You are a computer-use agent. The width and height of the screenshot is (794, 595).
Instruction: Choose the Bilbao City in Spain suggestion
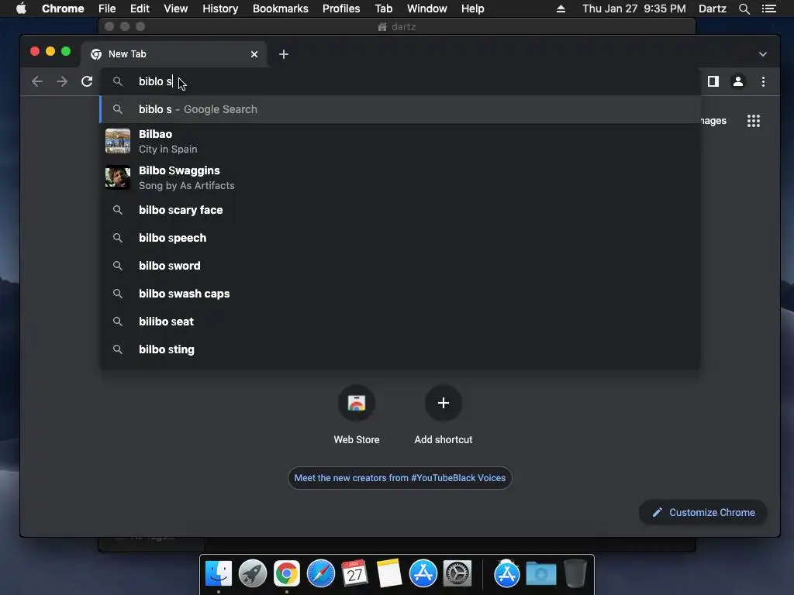(x=400, y=141)
